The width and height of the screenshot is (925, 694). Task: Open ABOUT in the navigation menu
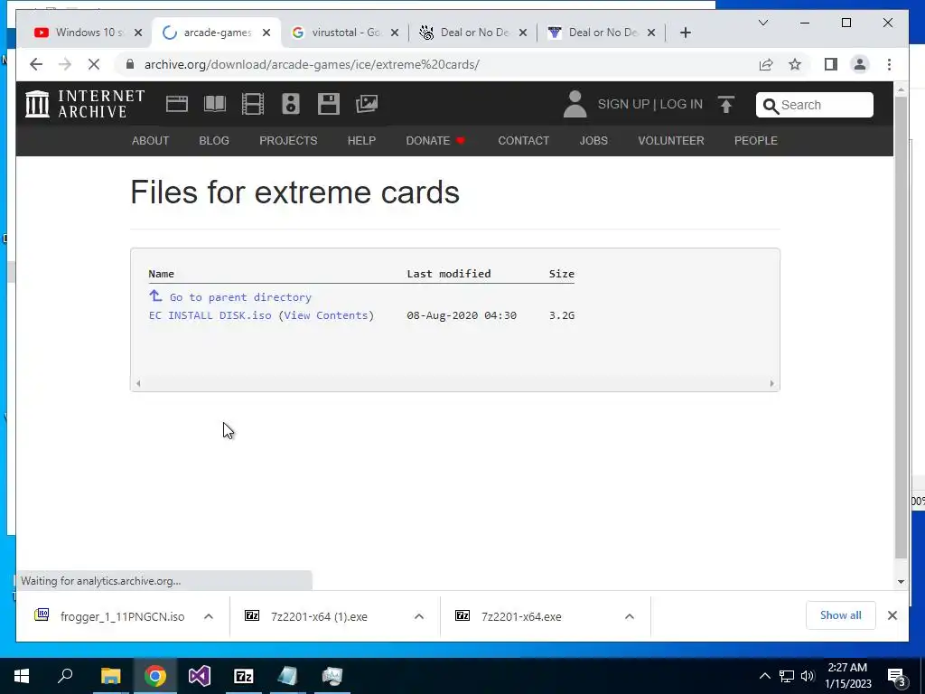151,140
